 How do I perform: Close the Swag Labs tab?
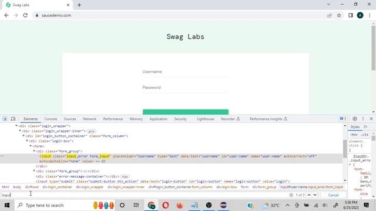68,5
